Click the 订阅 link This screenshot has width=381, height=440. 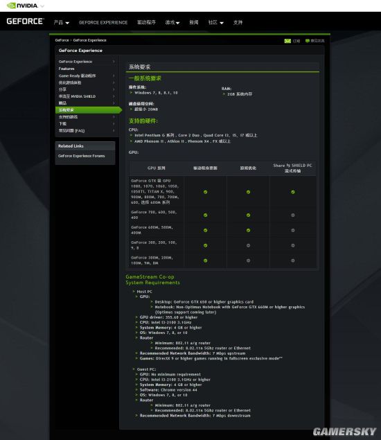pyautogui.click(x=296, y=41)
